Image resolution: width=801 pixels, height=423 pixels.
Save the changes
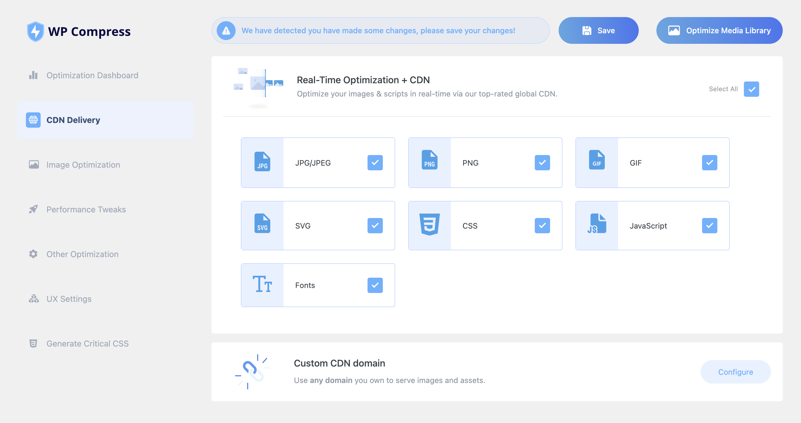(599, 30)
